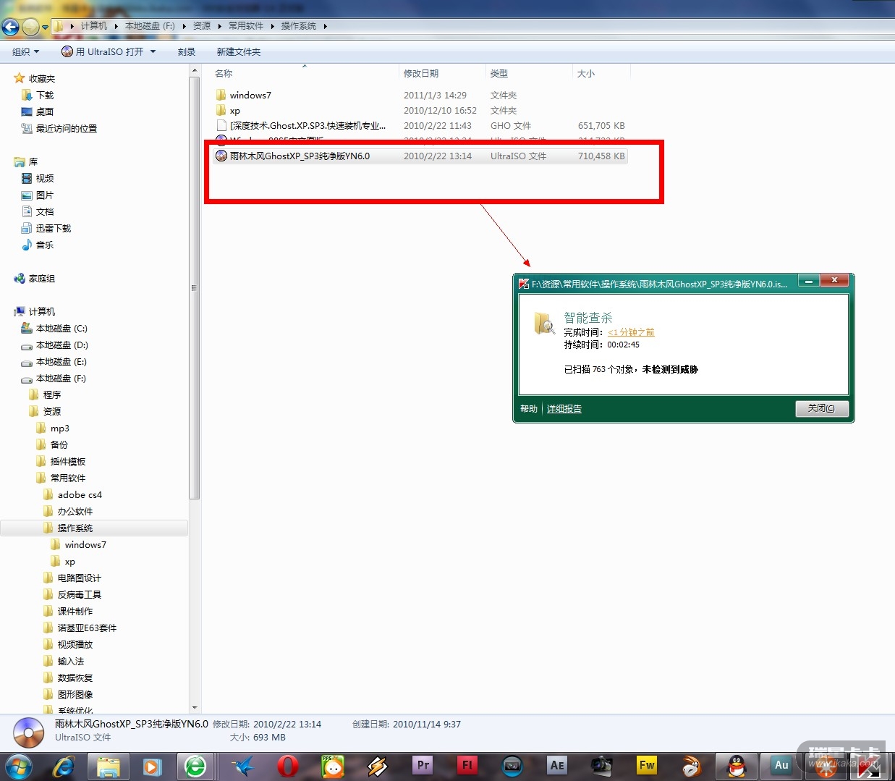Open Windows Media Player on the taskbar

tap(151, 766)
